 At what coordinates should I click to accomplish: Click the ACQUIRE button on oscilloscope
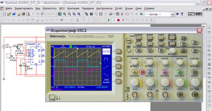click(161, 38)
